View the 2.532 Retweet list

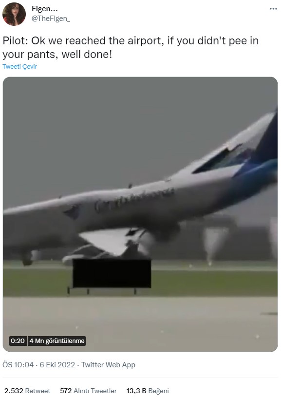coord(27,391)
